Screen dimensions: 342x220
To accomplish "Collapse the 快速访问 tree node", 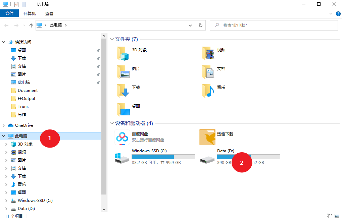I will [3, 42].
